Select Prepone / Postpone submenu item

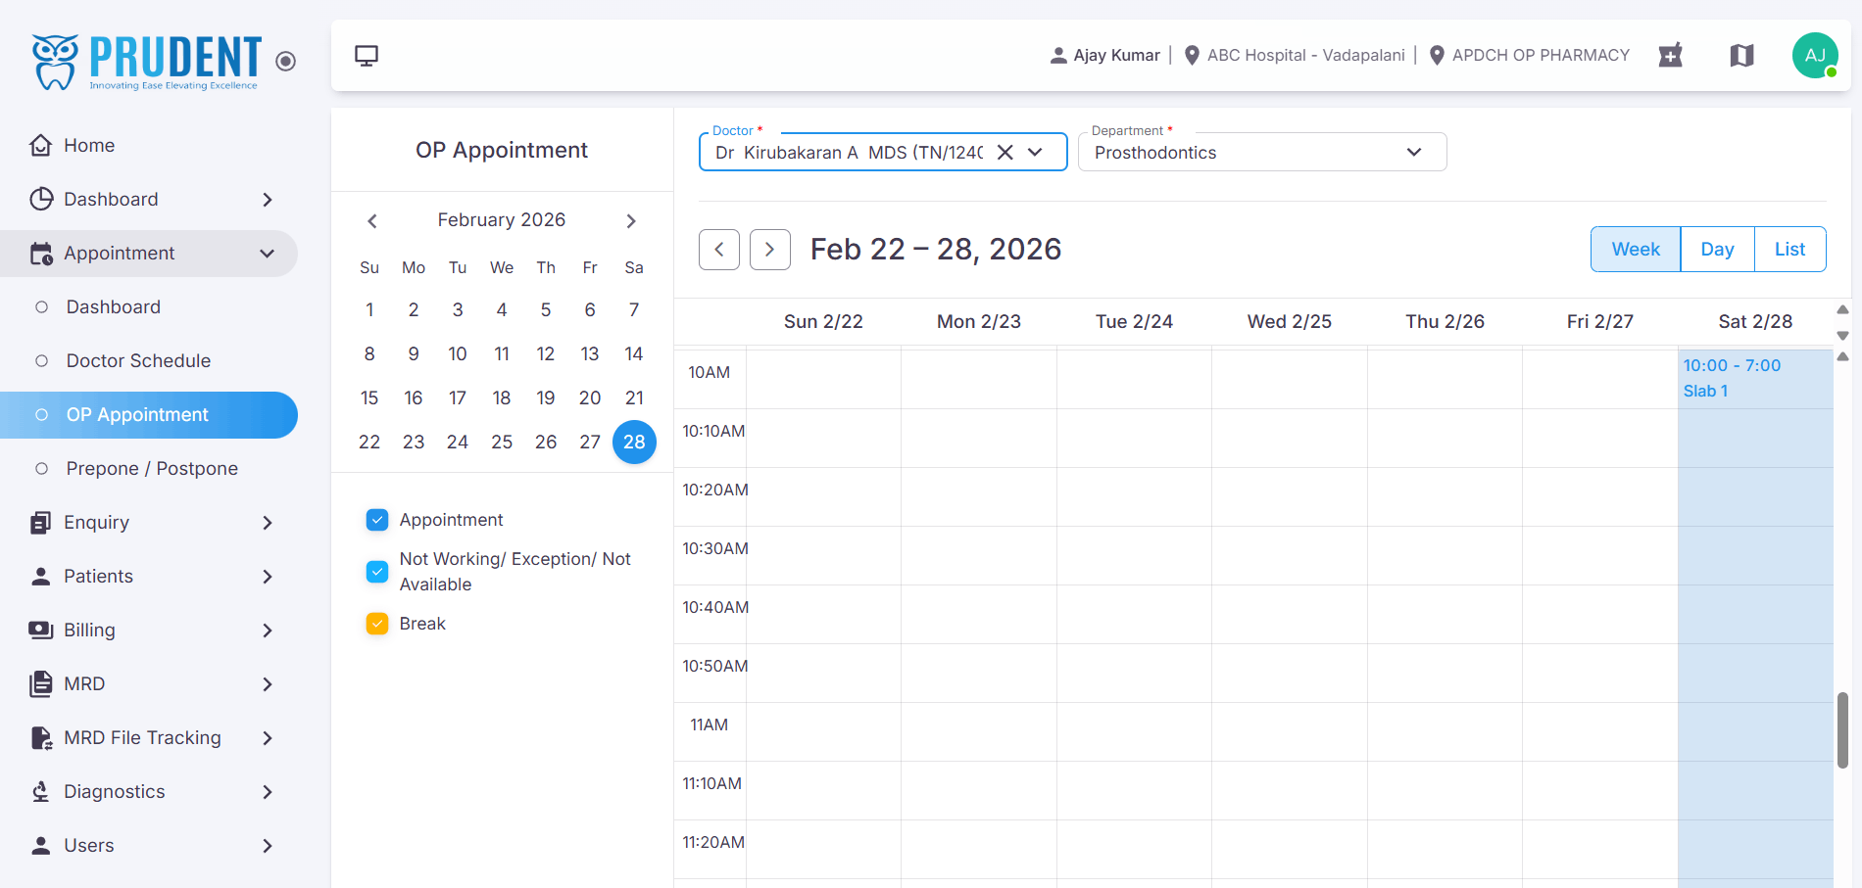pos(152,469)
